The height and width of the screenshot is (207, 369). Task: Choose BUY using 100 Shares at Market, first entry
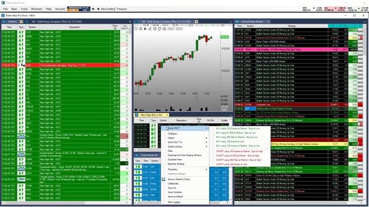pos(238,129)
